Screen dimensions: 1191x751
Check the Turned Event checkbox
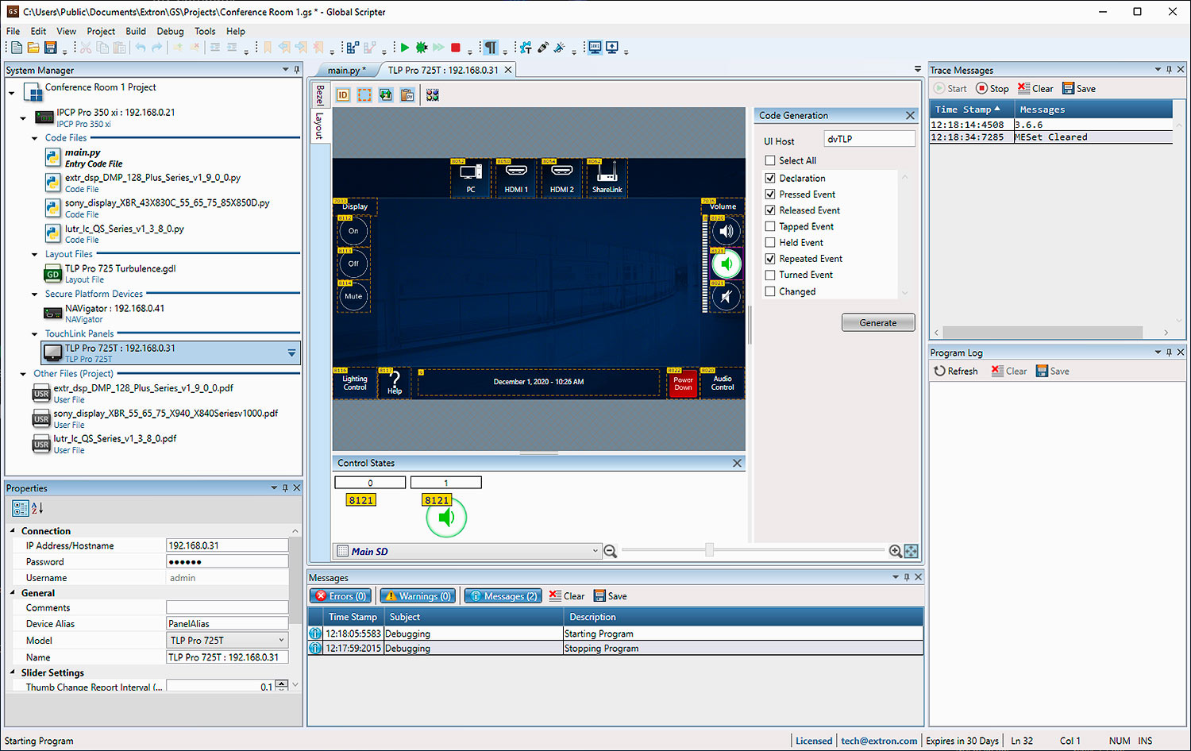770,275
